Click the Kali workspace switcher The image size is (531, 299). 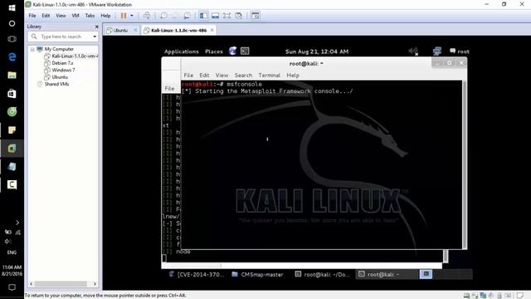pyautogui.click(x=426, y=274)
